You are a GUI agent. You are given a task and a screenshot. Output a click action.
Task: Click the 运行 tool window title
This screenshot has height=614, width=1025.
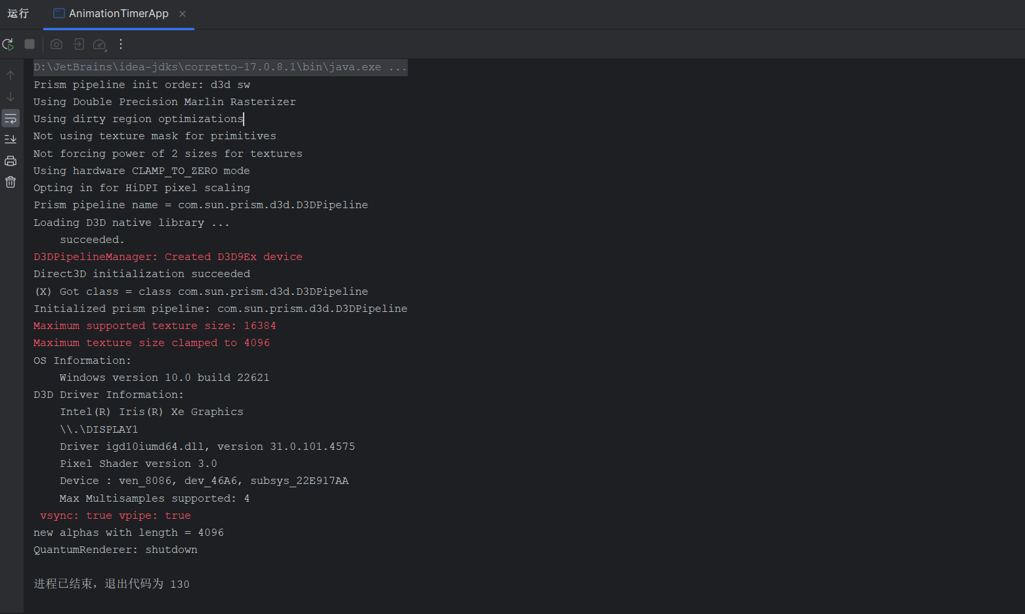(x=18, y=14)
